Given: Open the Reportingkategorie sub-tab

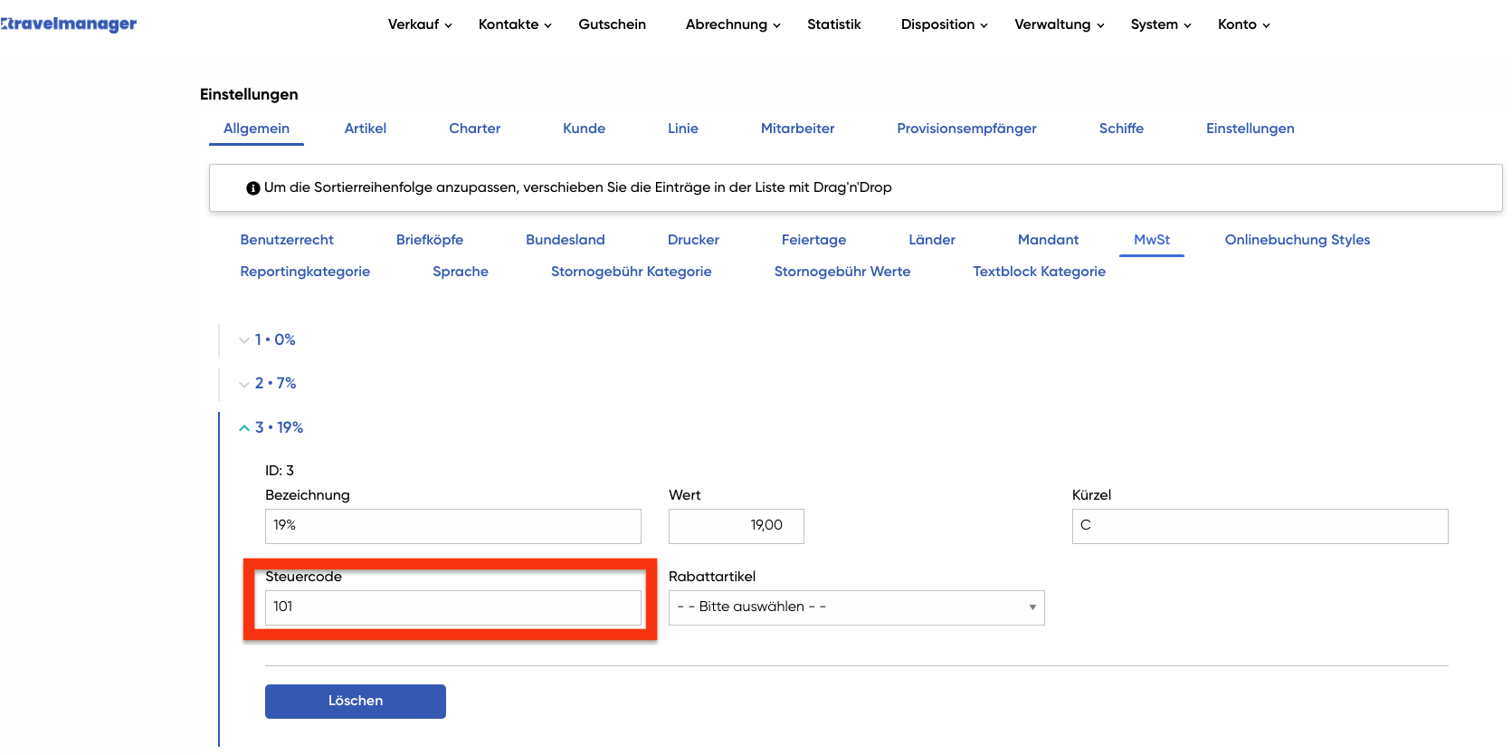Looking at the screenshot, I should click(x=305, y=272).
